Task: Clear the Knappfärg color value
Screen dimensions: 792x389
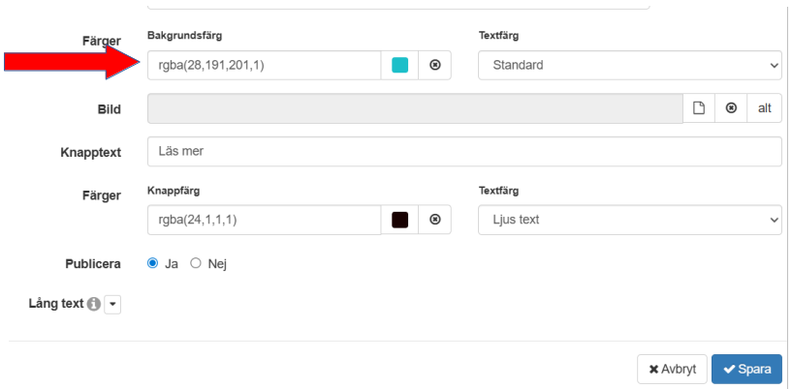Action: [x=434, y=220]
